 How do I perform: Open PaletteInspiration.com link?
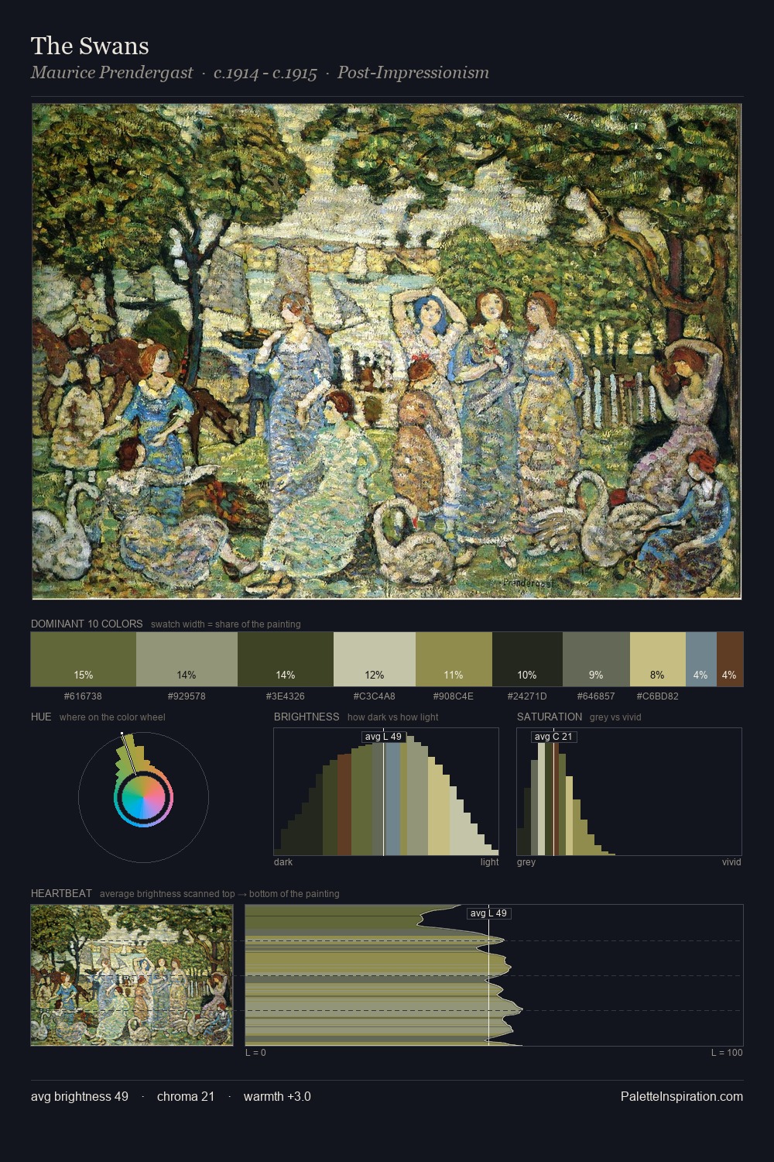point(682,1096)
